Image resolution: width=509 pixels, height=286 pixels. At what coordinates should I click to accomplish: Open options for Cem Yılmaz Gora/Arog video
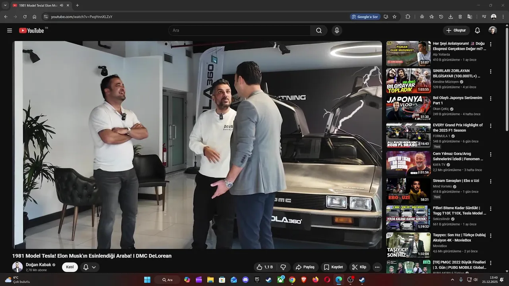[x=490, y=154]
